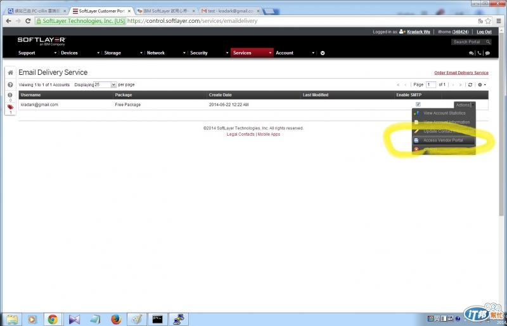Click the Legal Contacts footer link
The width and height of the screenshot is (507, 326).
click(x=241, y=134)
